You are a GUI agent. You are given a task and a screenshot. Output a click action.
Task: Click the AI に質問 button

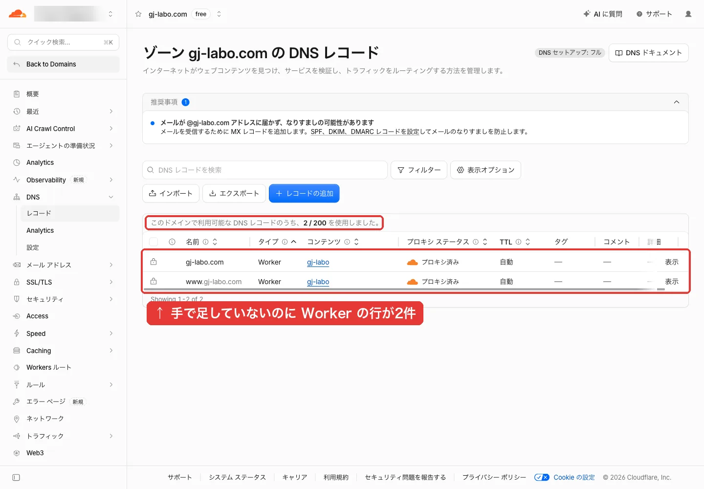click(603, 14)
